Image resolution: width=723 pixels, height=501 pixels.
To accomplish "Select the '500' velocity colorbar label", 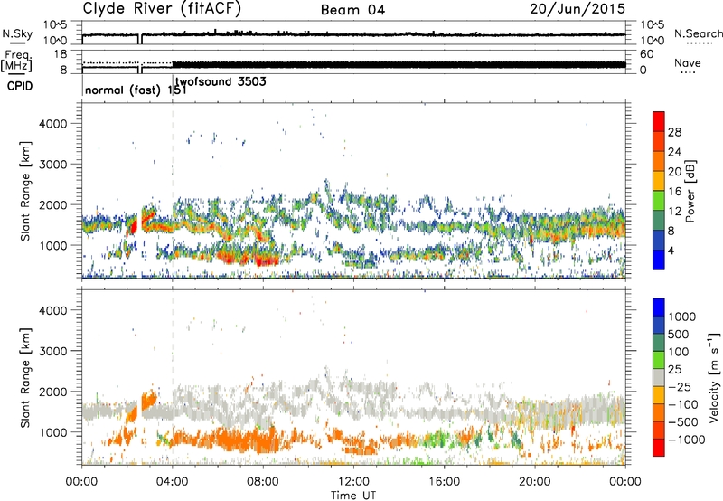I will 677,335.
